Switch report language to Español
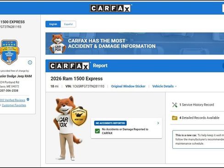Viewport: 224px width, 168px height. pos(68,24)
